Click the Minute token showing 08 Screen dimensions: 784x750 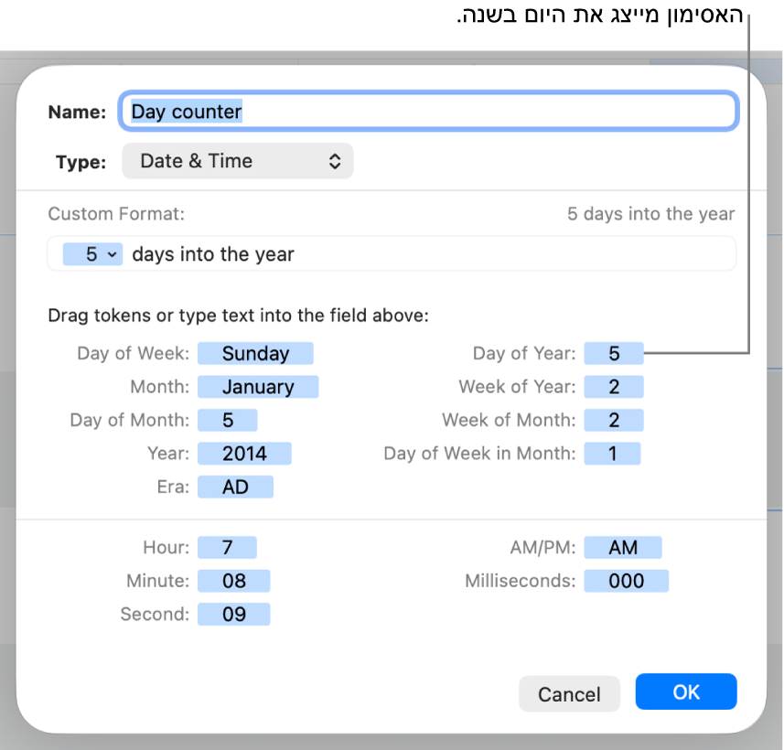233,580
